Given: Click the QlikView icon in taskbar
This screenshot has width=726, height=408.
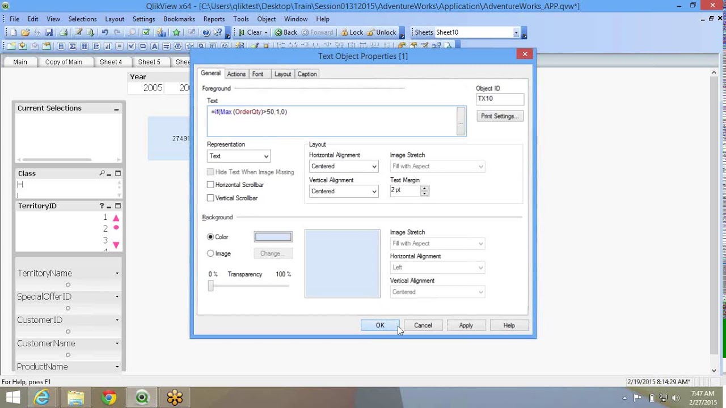Looking at the screenshot, I should point(142,398).
